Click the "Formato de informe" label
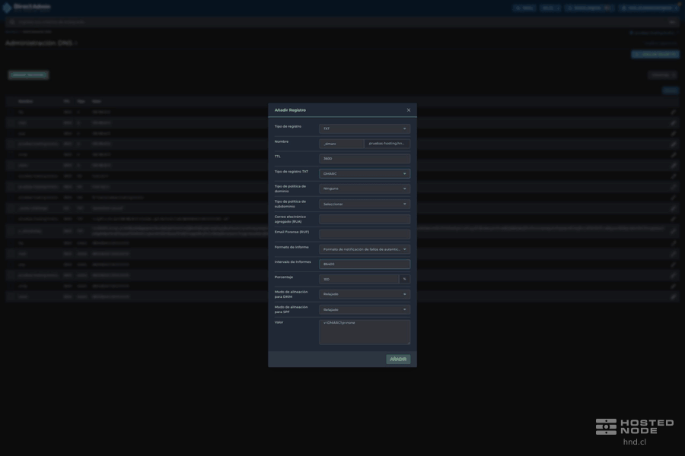Screen dimensions: 685x456 (292, 247)
